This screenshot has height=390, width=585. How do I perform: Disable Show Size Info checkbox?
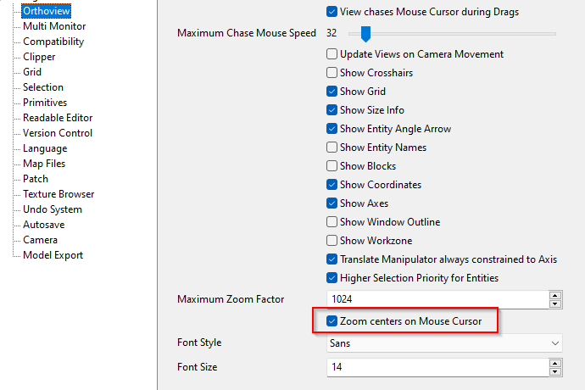click(332, 110)
